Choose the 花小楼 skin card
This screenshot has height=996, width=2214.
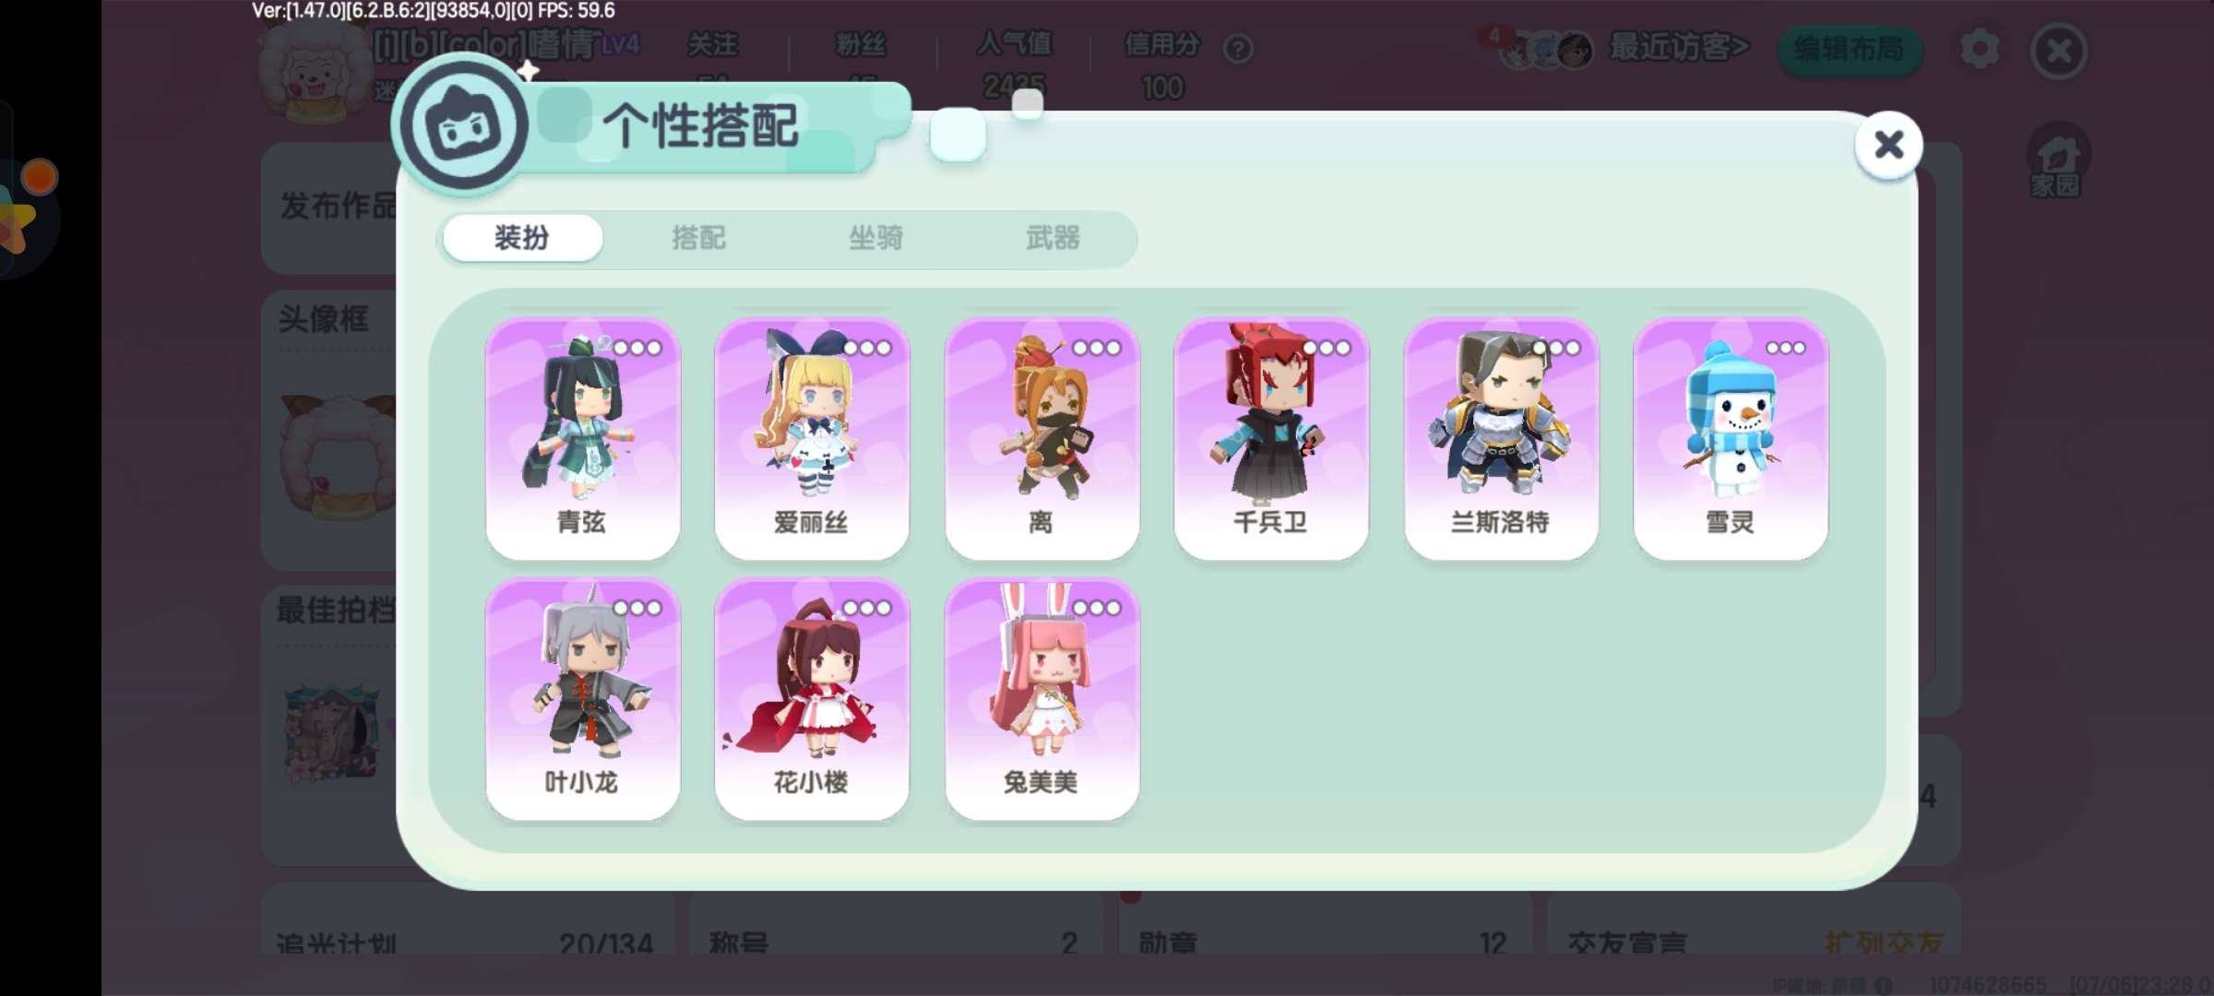(x=812, y=698)
